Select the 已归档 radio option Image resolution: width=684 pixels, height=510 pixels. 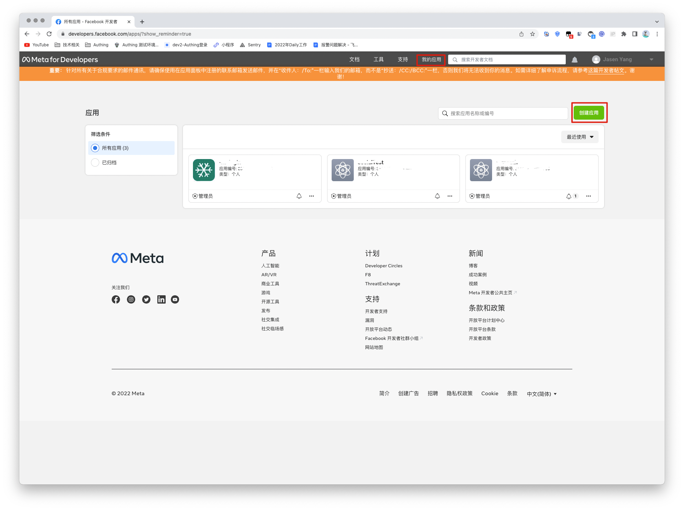click(x=95, y=163)
